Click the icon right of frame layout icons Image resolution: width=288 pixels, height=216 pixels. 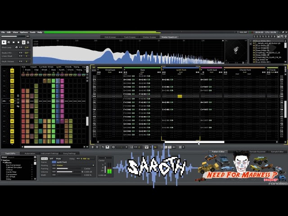(285, 36)
